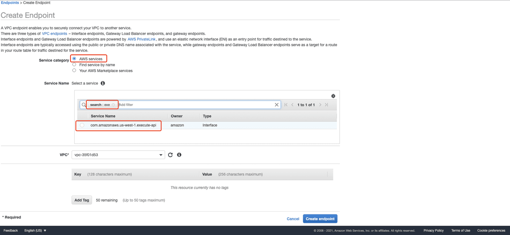Cancel endpoint creation

tap(293, 219)
